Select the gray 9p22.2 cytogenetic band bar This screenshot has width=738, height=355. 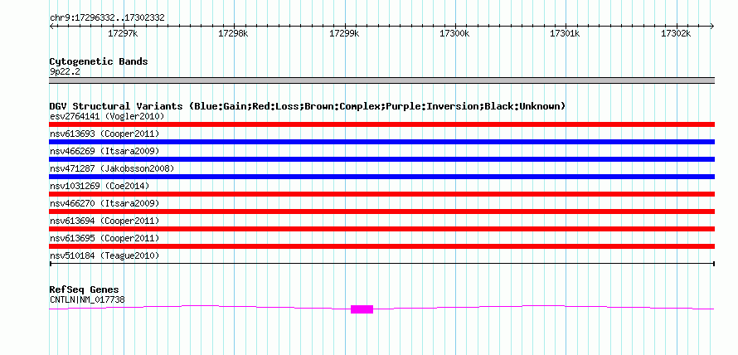click(381, 80)
